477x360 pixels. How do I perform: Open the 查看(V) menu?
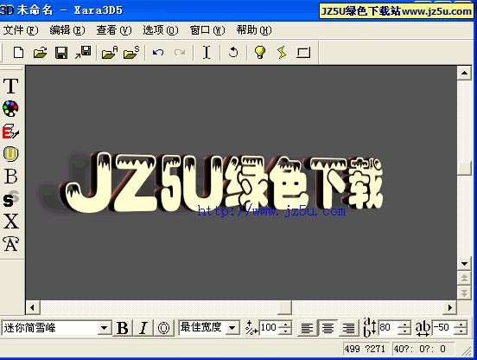[114, 30]
